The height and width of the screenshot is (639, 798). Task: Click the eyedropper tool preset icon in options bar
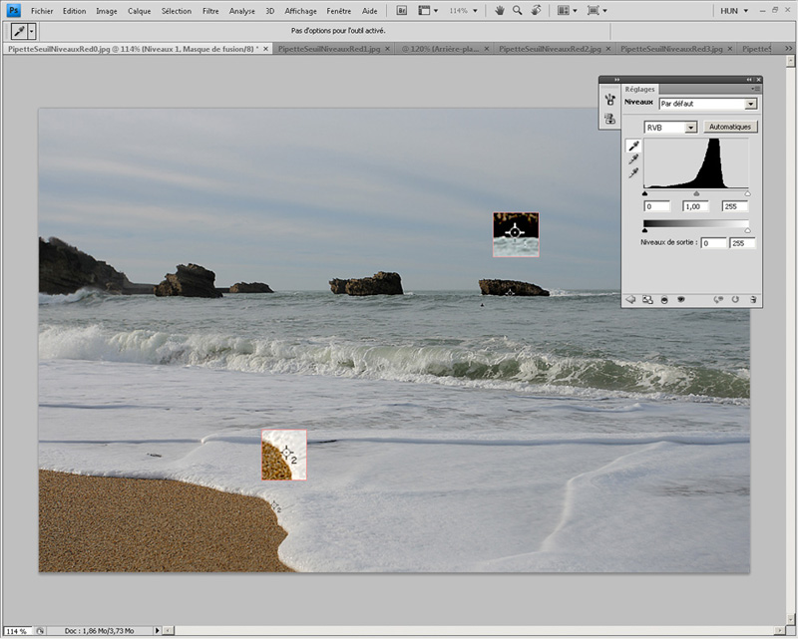[19, 32]
